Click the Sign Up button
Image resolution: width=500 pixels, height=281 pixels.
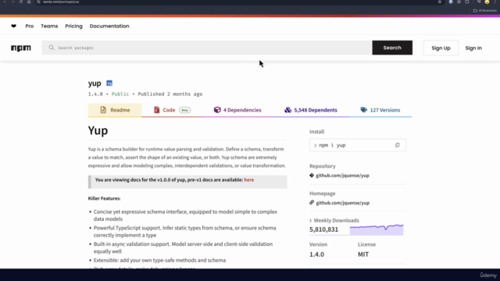(441, 48)
